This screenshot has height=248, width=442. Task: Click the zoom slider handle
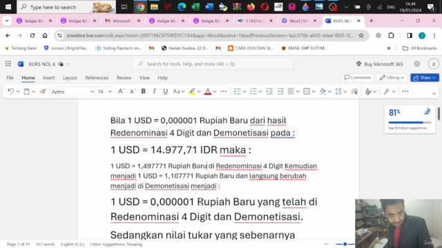click(345, 244)
